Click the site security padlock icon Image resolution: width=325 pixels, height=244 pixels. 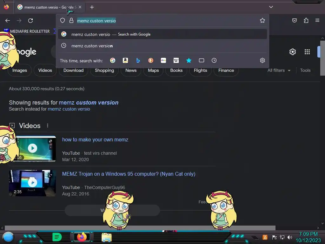(x=71, y=20)
